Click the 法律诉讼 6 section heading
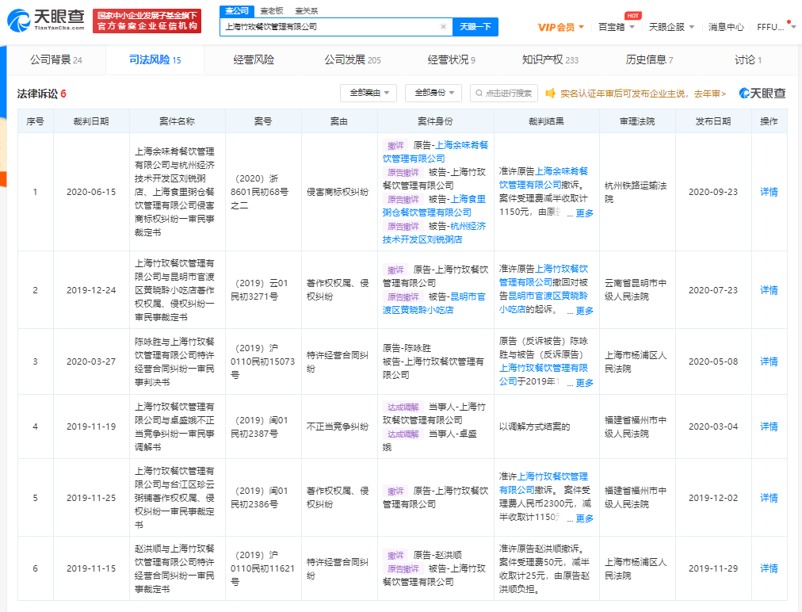The width and height of the screenshot is (802, 612). tap(41, 94)
